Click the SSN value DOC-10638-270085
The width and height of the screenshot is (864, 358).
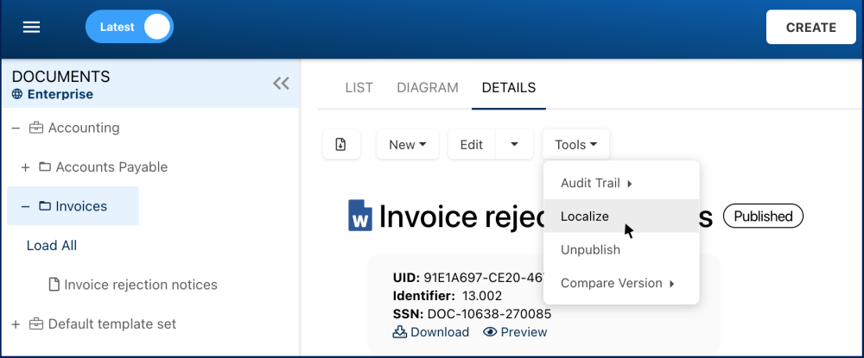pyautogui.click(x=489, y=314)
